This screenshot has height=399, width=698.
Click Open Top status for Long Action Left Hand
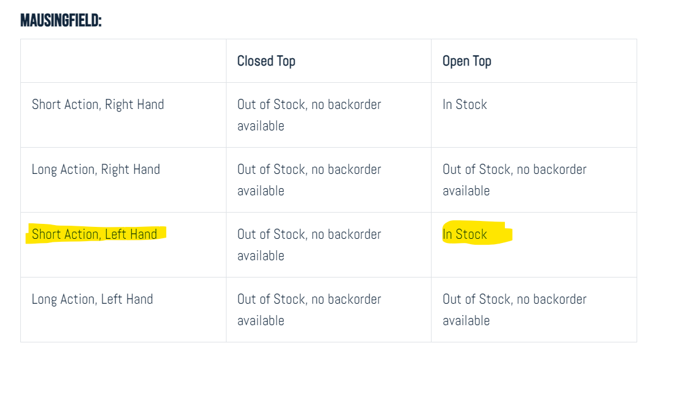coord(514,310)
